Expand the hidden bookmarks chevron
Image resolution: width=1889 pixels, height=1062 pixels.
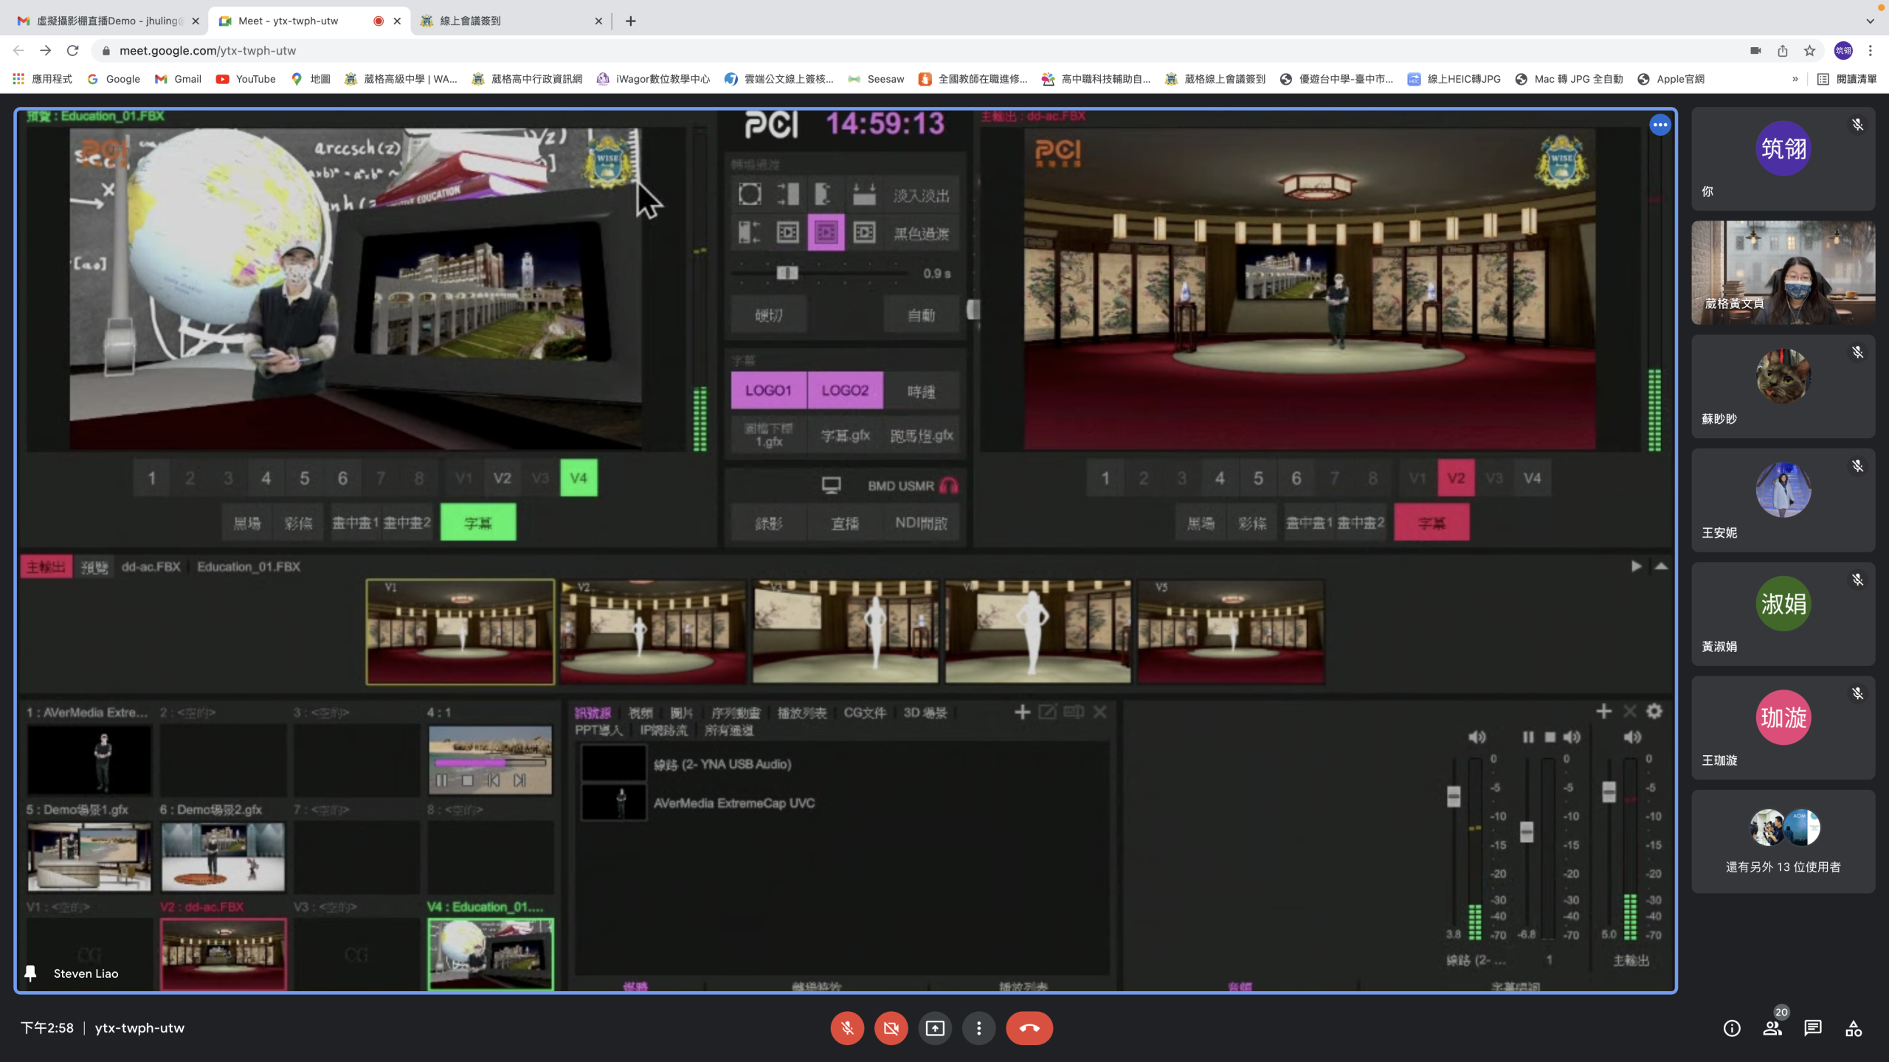coord(1795,79)
